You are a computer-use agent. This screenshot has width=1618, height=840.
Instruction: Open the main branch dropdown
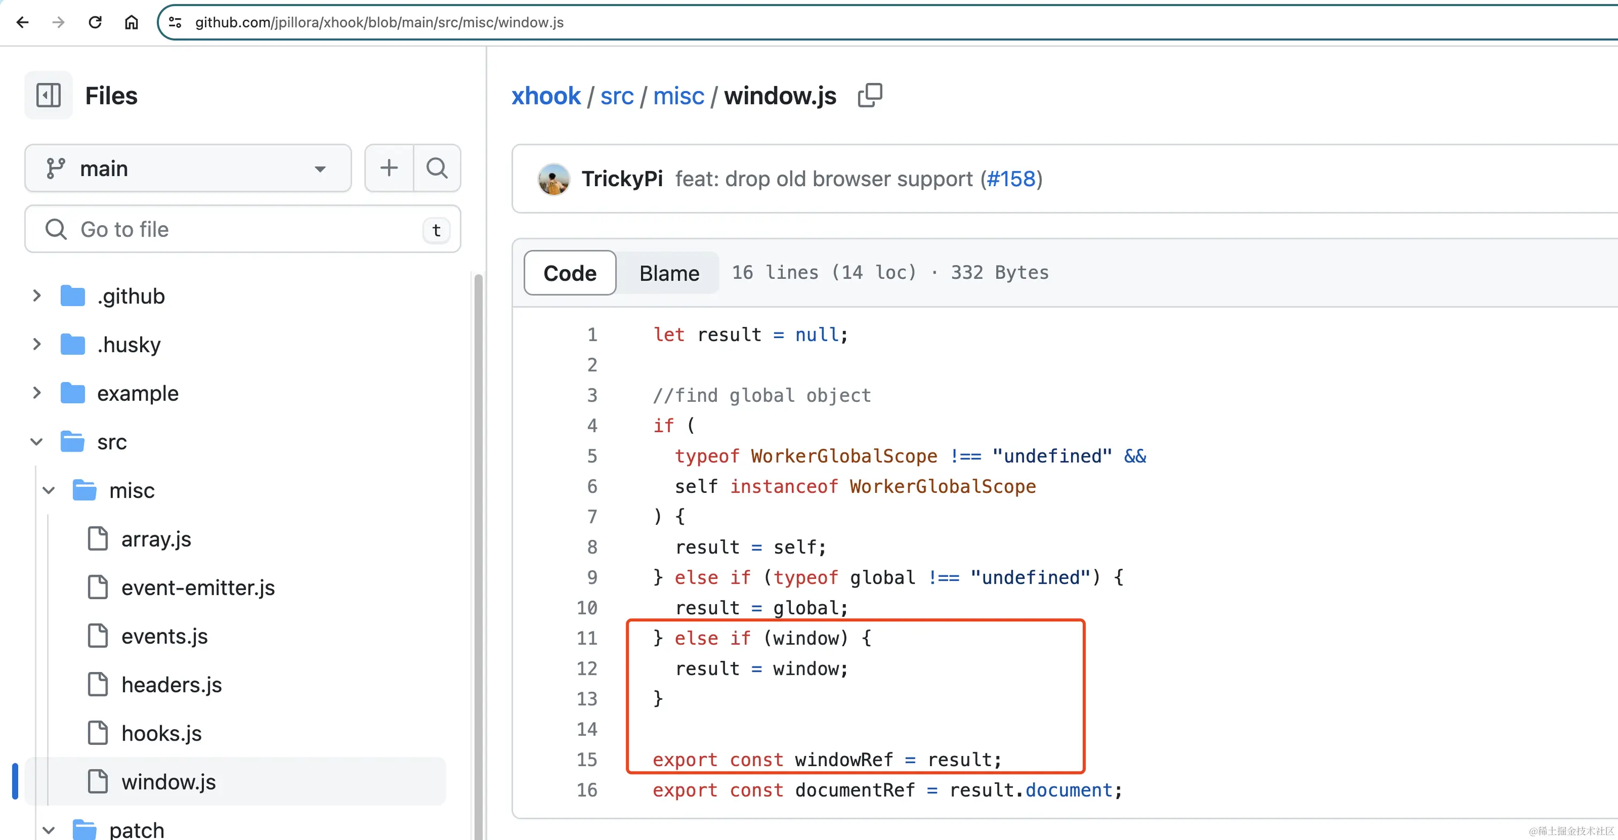pos(187,169)
